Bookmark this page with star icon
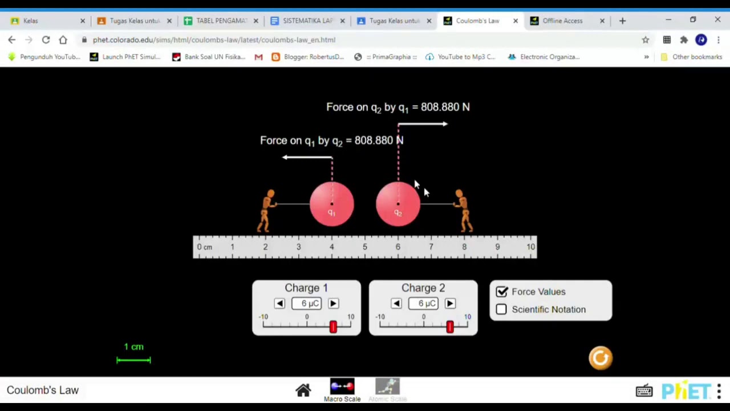 [x=646, y=40]
